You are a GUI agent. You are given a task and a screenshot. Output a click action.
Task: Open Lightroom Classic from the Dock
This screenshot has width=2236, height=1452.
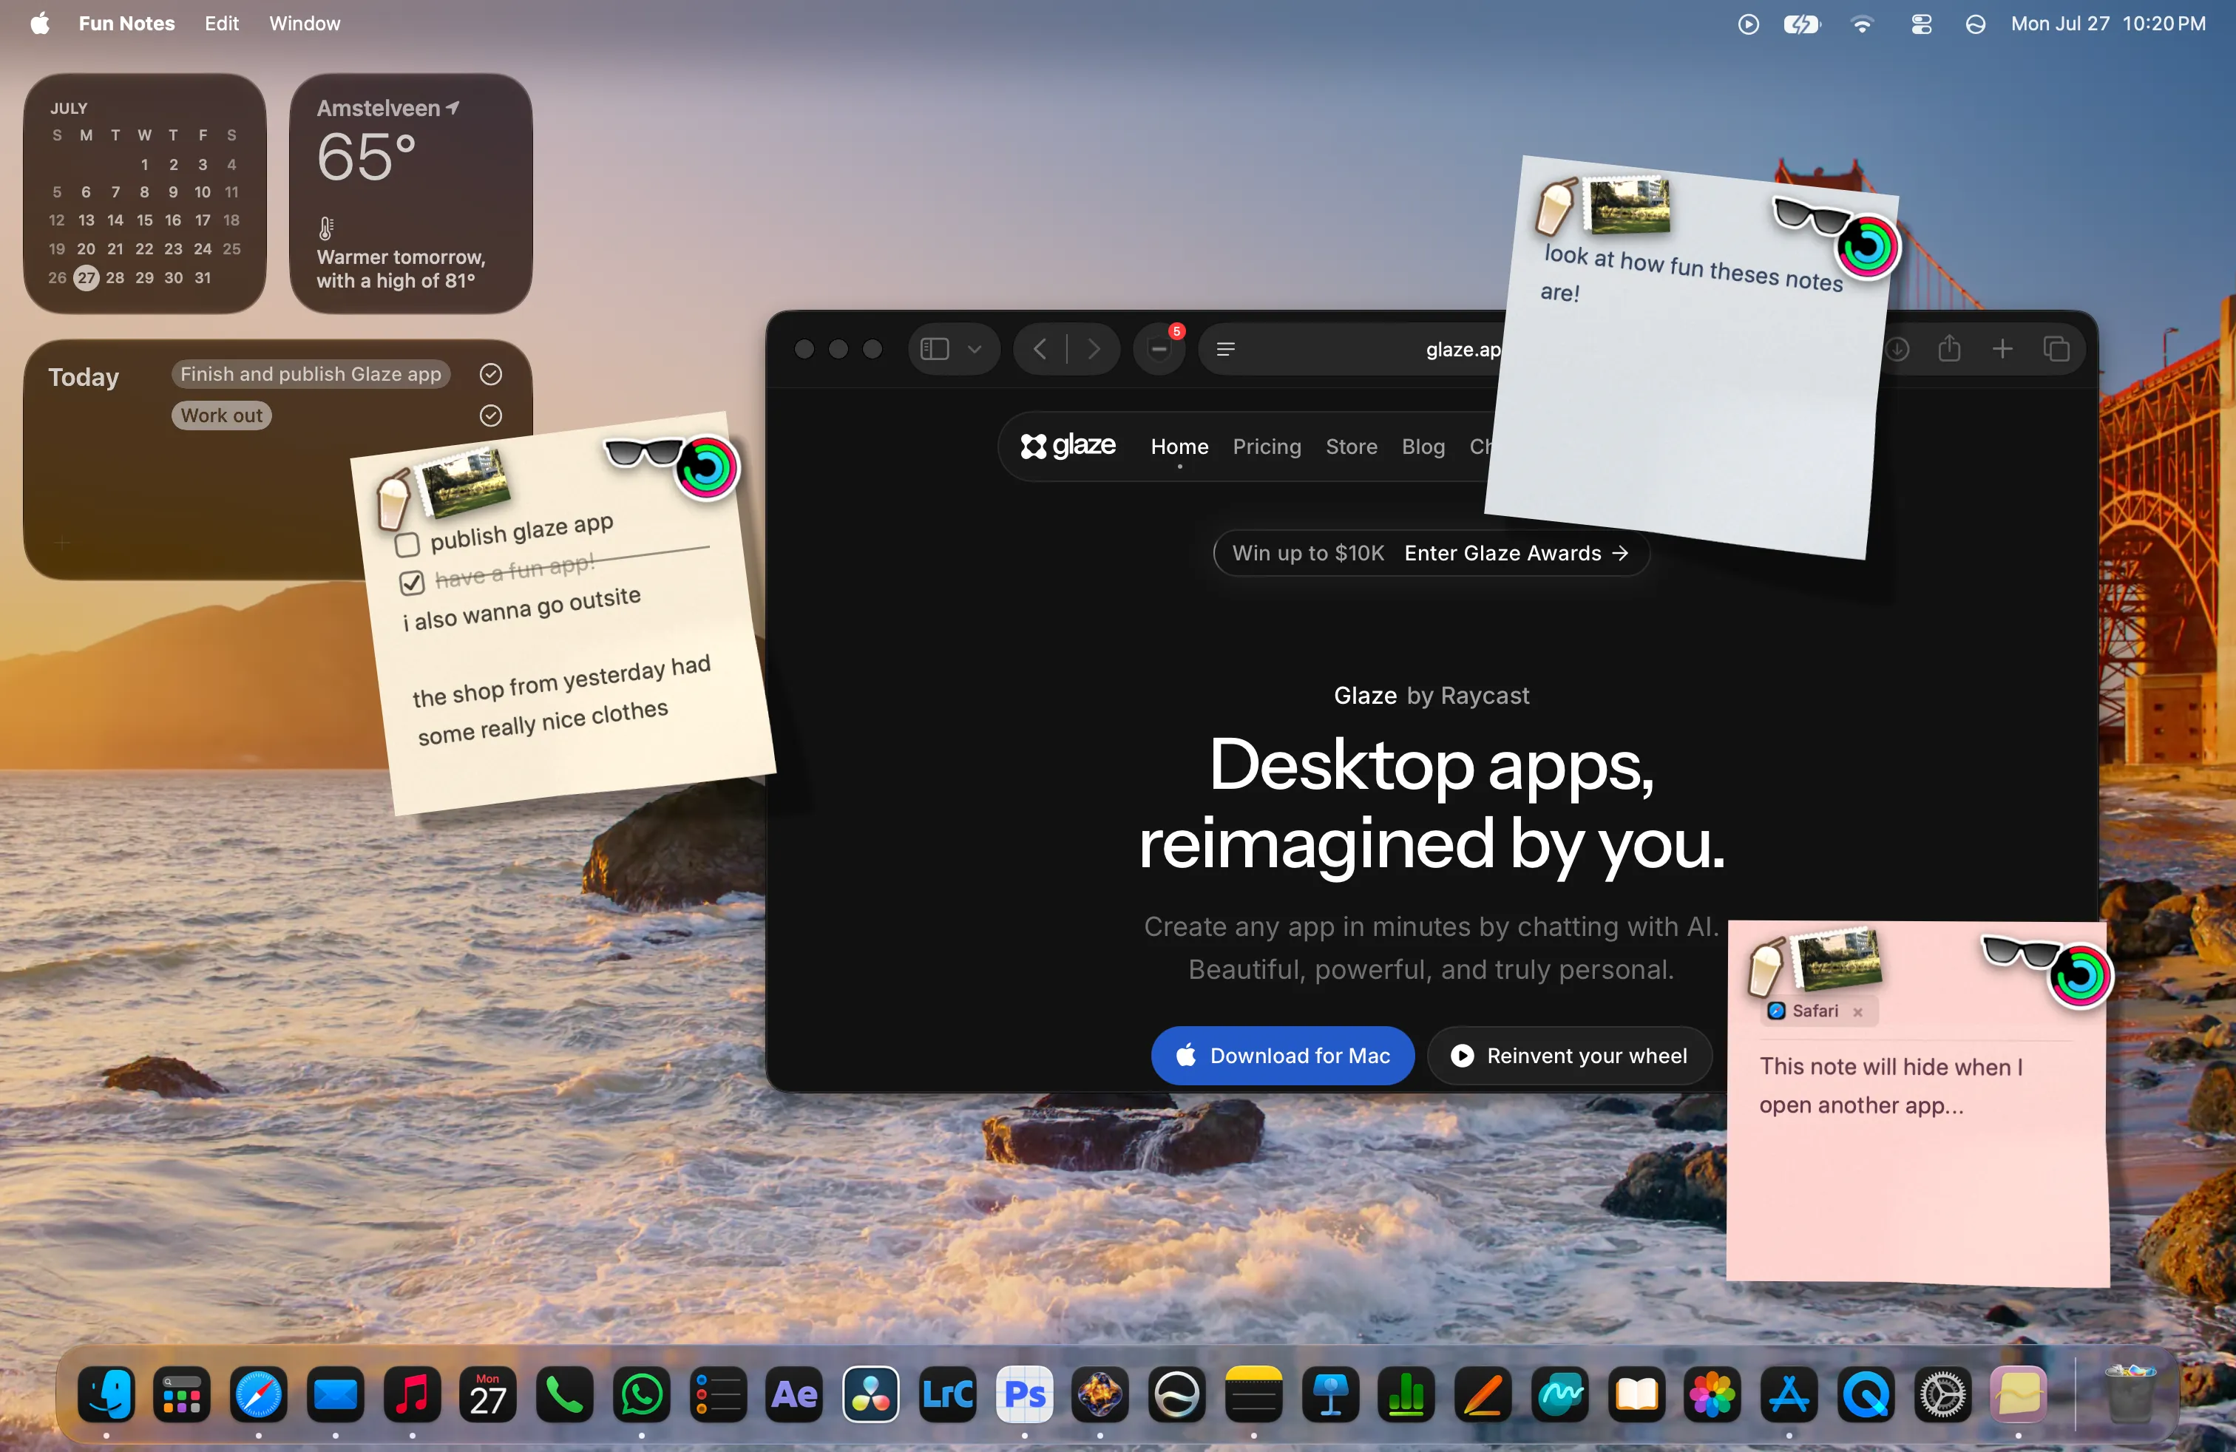tap(947, 1394)
